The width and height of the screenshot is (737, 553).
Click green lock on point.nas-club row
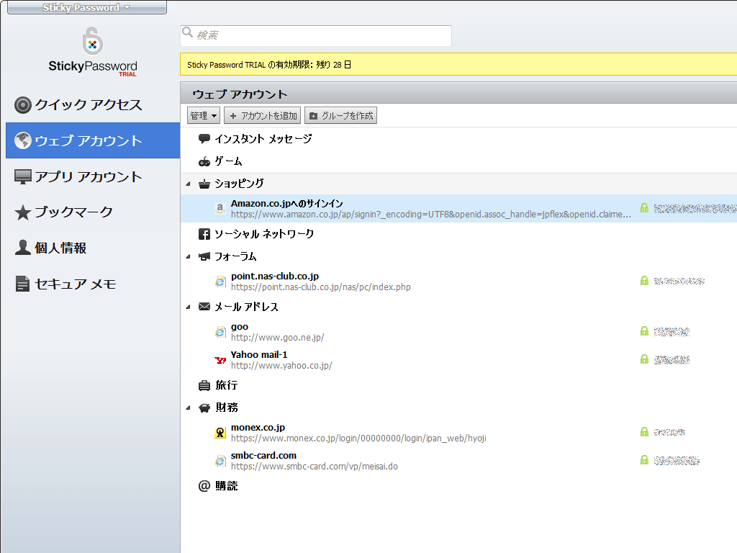coord(644,281)
